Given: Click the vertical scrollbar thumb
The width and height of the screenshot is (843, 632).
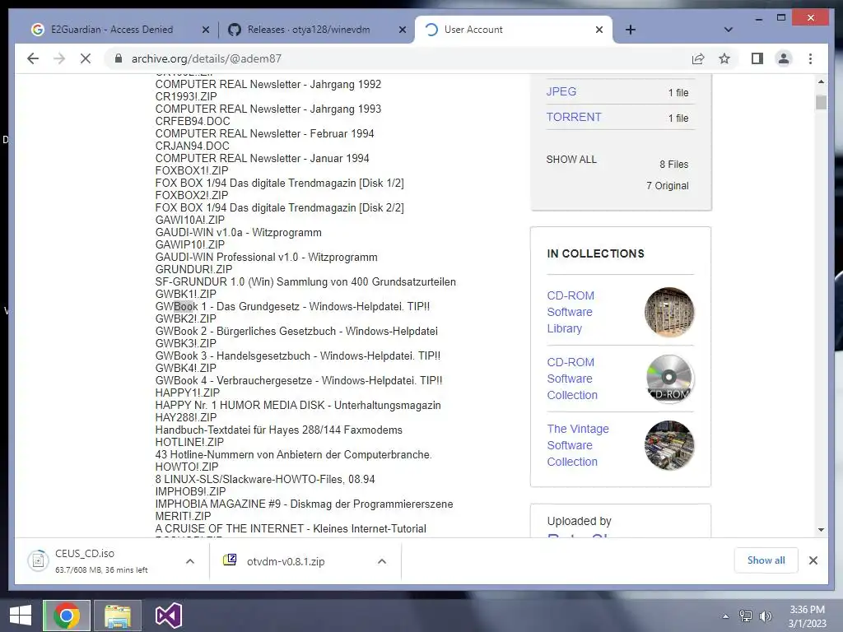Looking at the screenshot, I should 821,102.
